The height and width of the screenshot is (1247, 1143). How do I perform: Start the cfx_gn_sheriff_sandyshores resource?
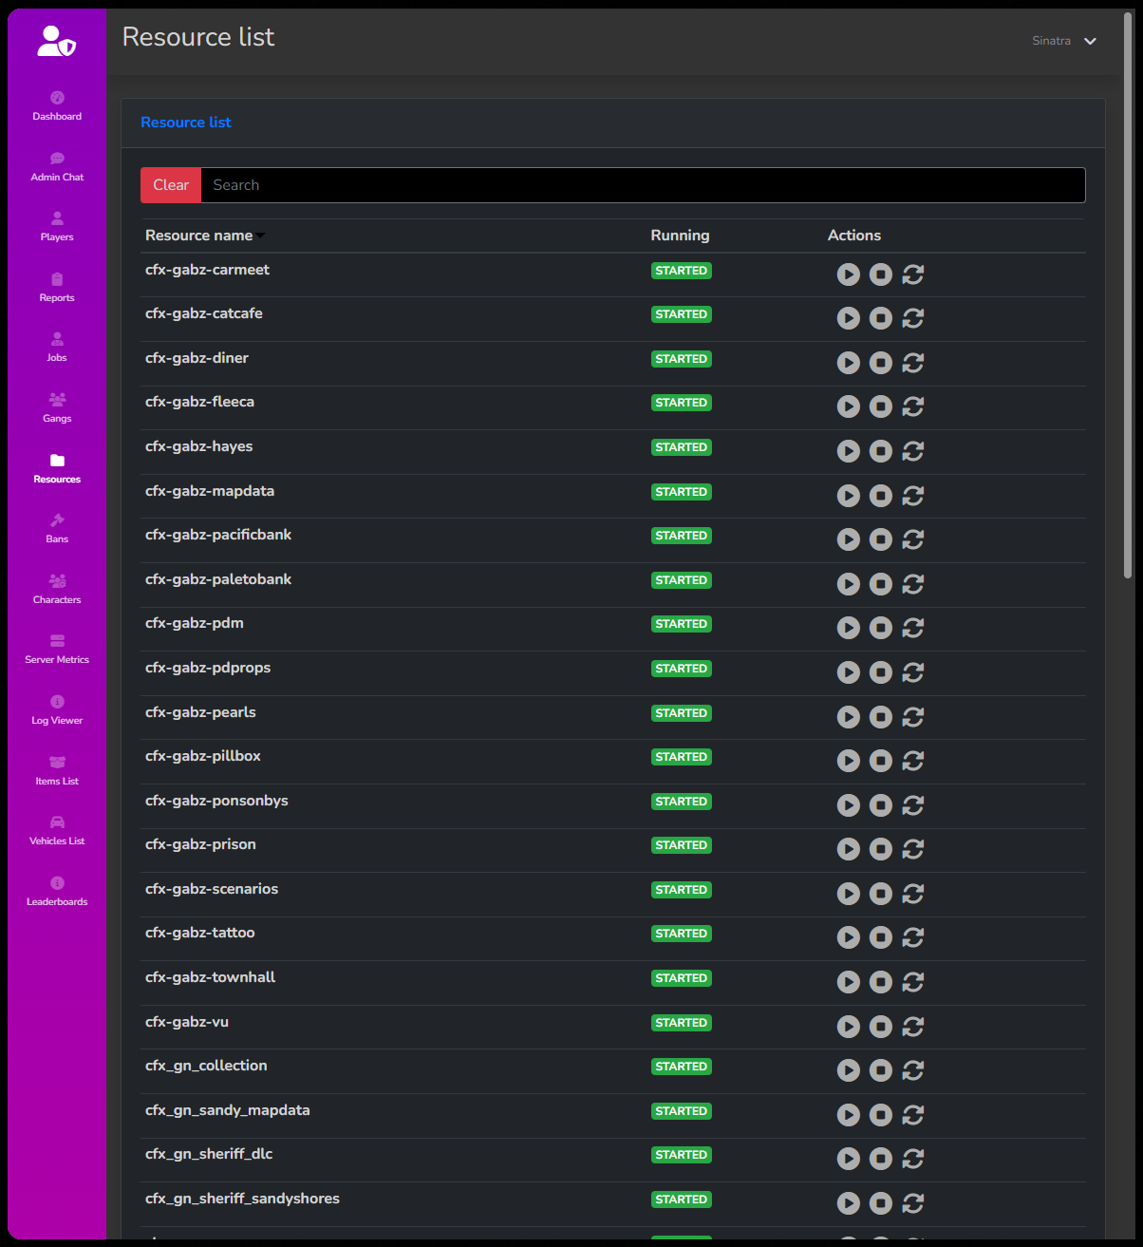[x=849, y=1203]
